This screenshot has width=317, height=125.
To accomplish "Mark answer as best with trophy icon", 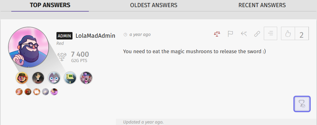I will point(302,104).
